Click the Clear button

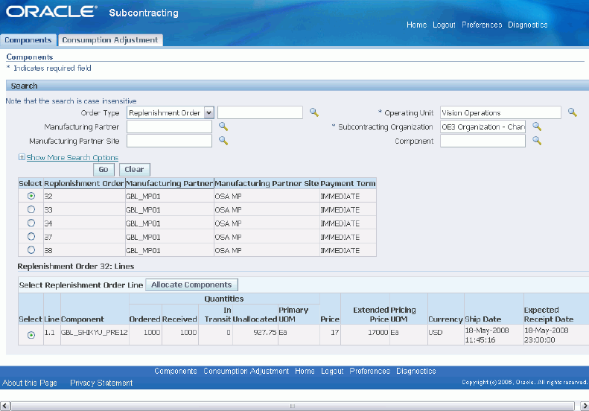pyautogui.click(x=135, y=170)
